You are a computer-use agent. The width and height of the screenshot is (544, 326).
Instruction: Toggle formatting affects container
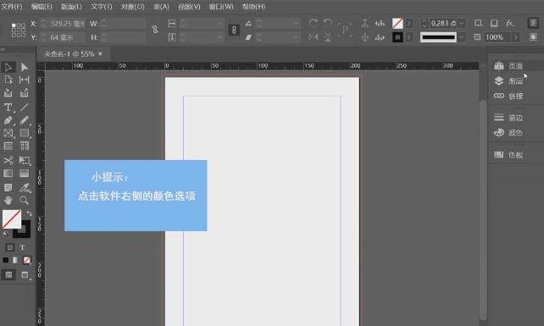(10, 247)
